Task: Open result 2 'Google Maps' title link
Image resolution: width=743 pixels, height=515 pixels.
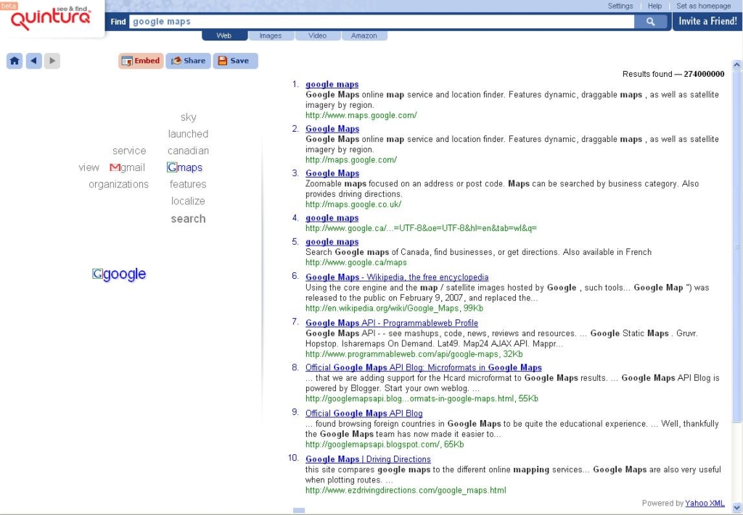Action: click(x=332, y=129)
